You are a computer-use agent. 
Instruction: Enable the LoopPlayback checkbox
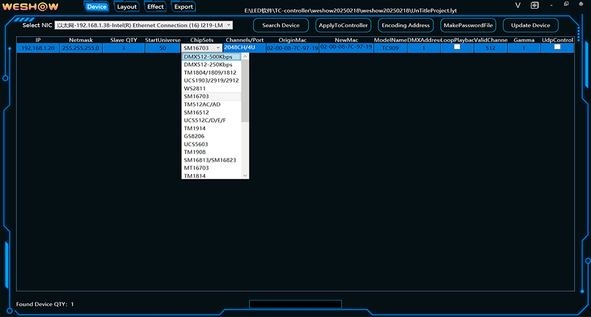coord(457,47)
